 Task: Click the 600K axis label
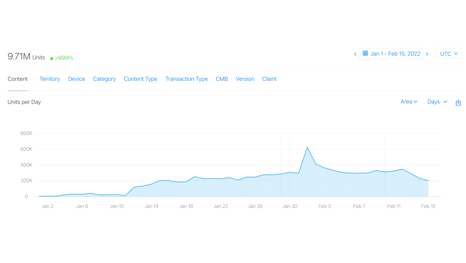(x=26, y=149)
